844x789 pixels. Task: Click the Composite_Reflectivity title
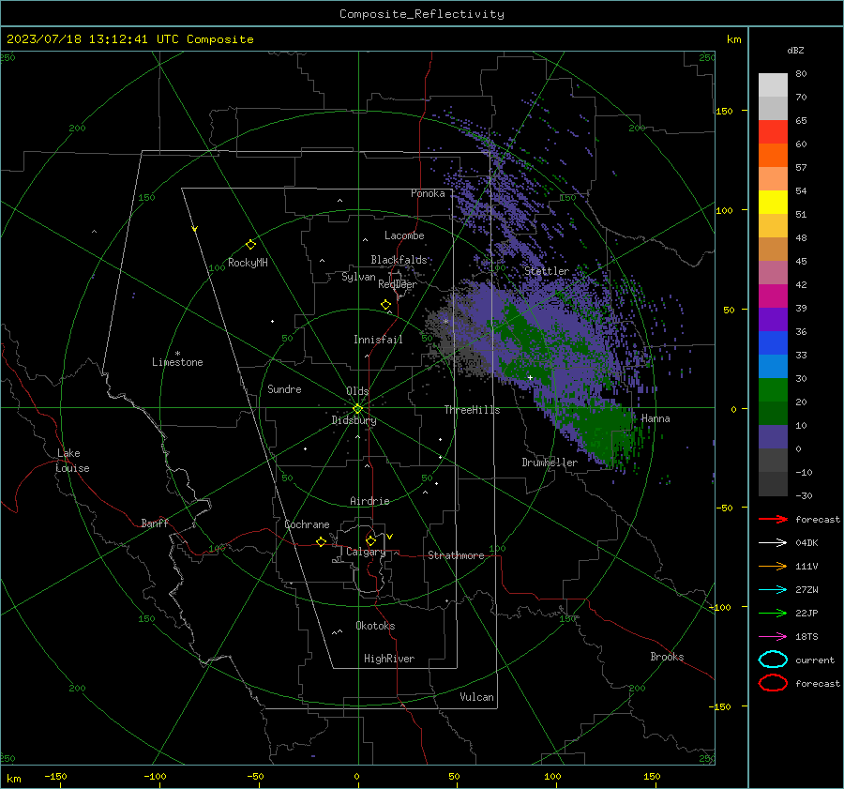(421, 14)
